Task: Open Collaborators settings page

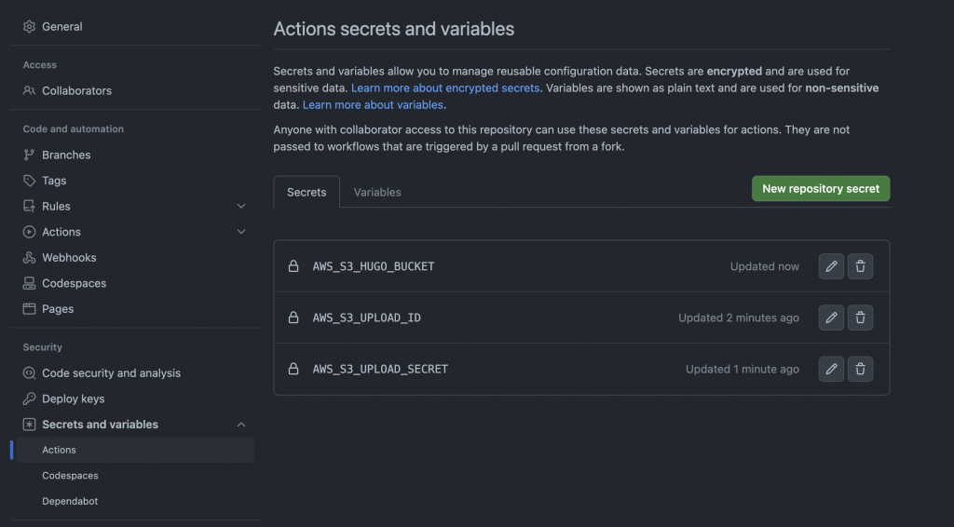Action: click(76, 91)
